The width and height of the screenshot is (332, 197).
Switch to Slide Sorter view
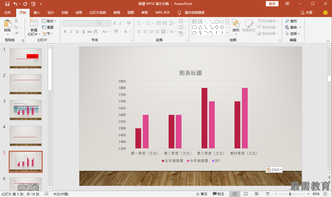(246, 194)
